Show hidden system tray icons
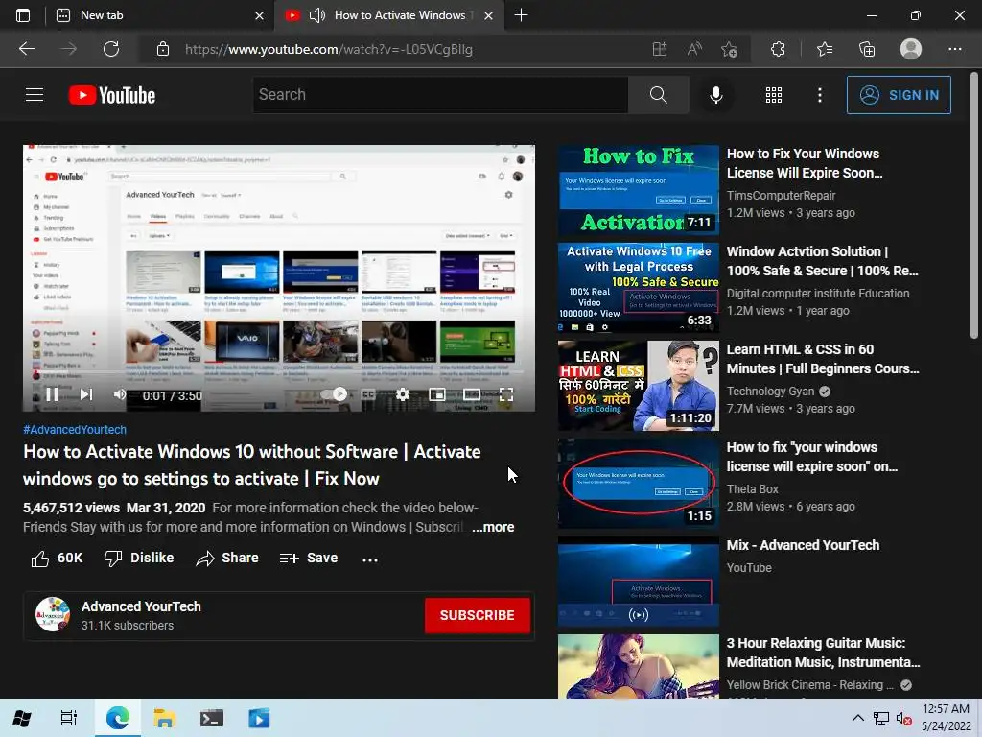This screenshot has height=737, width=982. click(858, 718)
